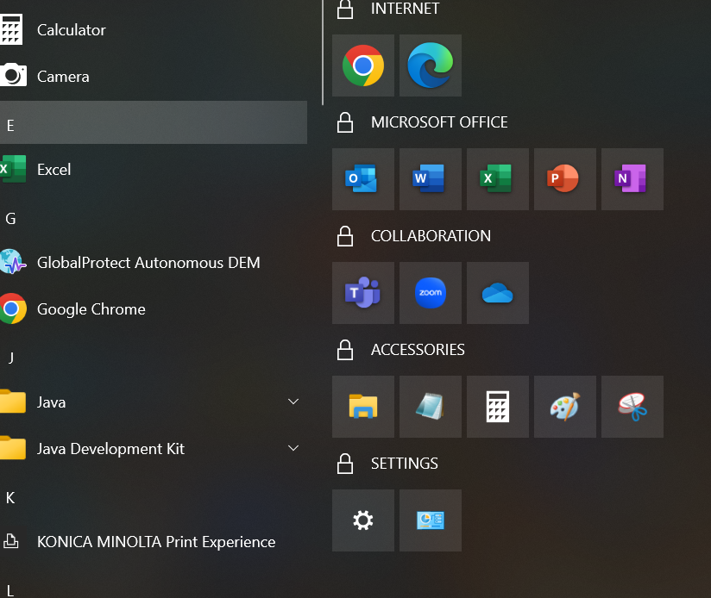Click the Java folder icon
The width and height of the screenshot is (711, 598).
coord(13,401)
